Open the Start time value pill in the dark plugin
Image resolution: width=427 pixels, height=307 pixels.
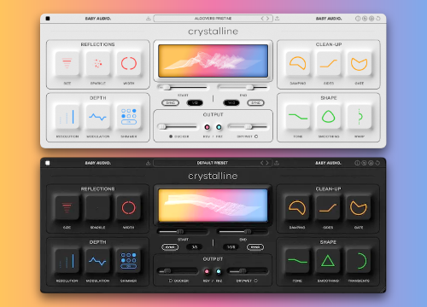tap(195, 247)
